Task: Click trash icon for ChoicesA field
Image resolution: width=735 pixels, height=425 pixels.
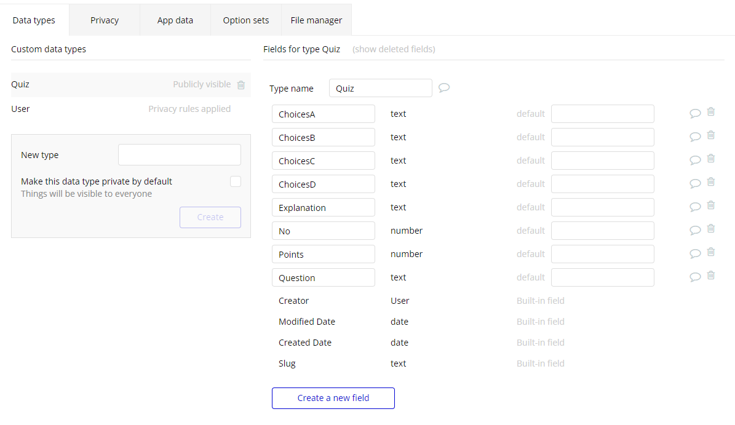Action: (x=711, y=112)
